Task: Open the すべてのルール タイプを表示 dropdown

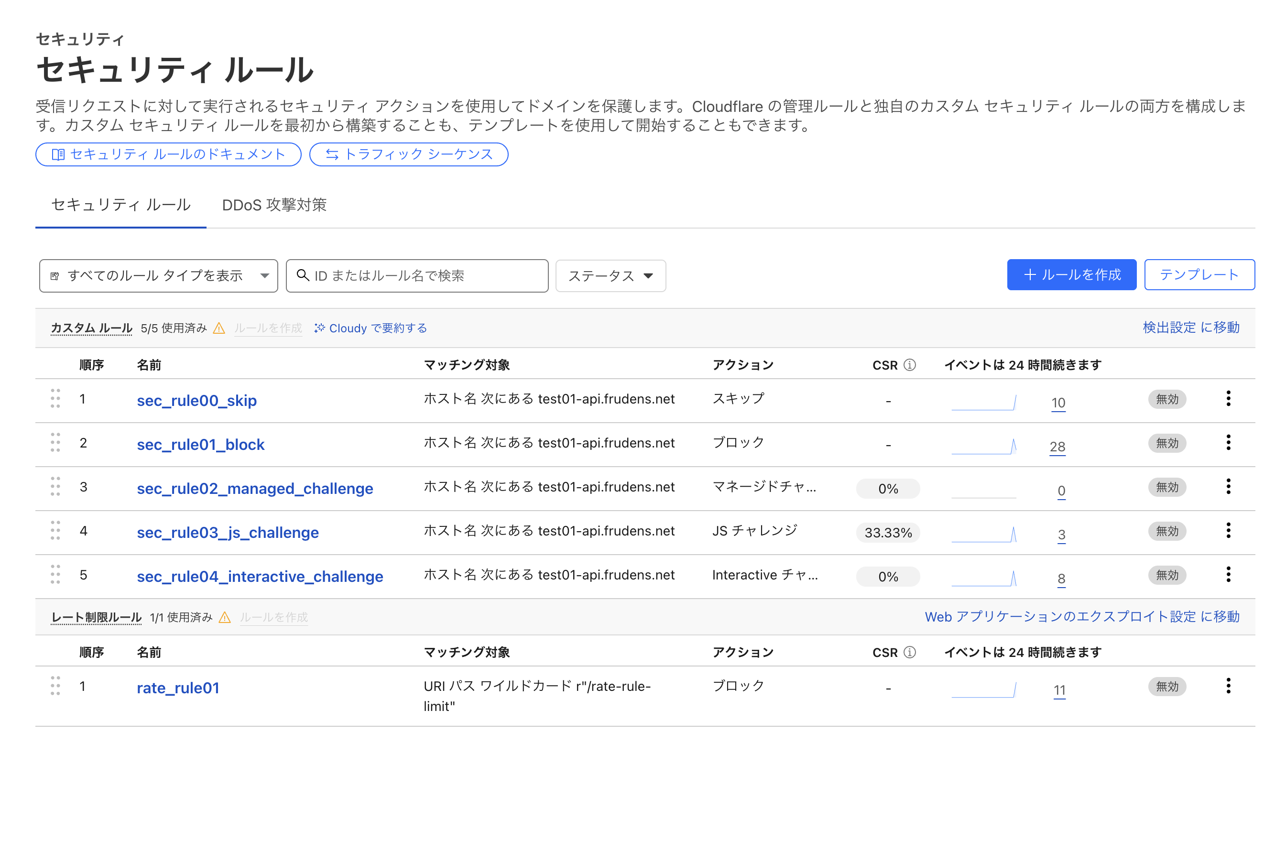Action: (x=159, y=276)
